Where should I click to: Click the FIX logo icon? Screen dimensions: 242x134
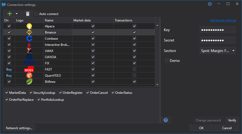[x=29, y=63]
